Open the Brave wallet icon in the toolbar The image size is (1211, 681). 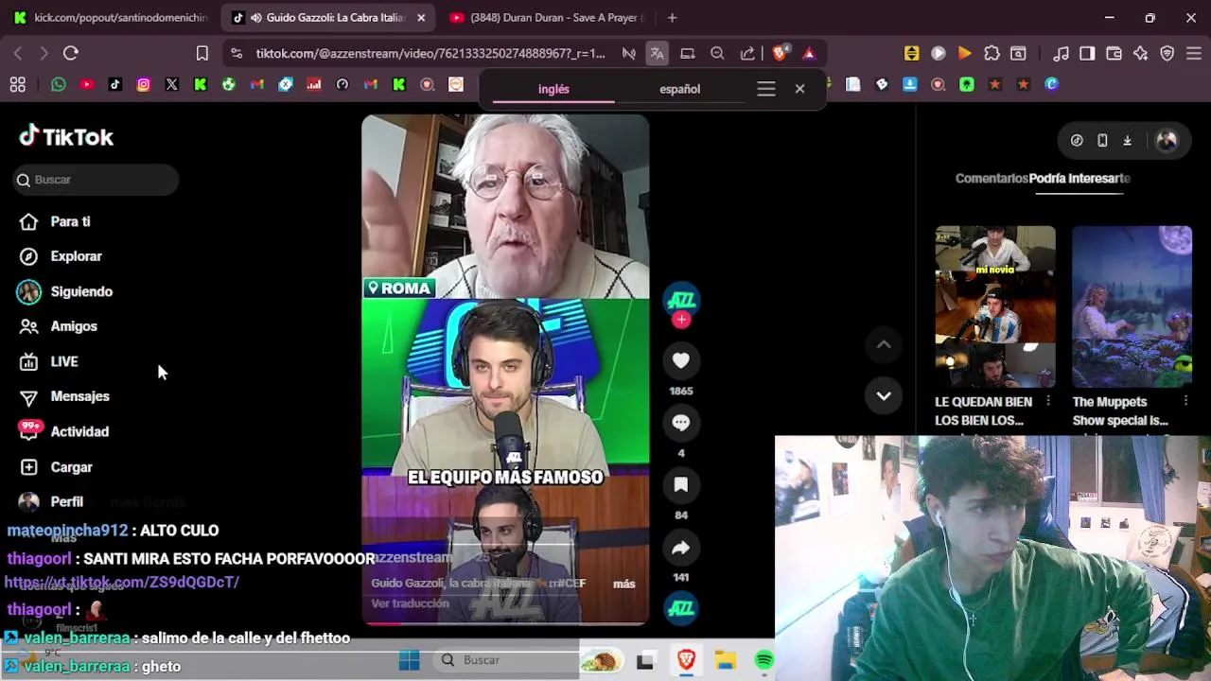pos(1114,53)
